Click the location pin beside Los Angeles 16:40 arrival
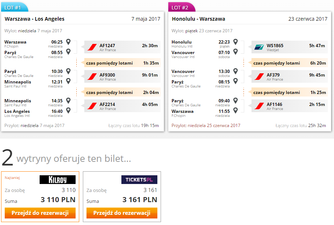 point(68,110)
